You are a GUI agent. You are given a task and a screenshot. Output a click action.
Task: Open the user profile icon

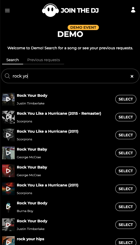click(133, 10)
